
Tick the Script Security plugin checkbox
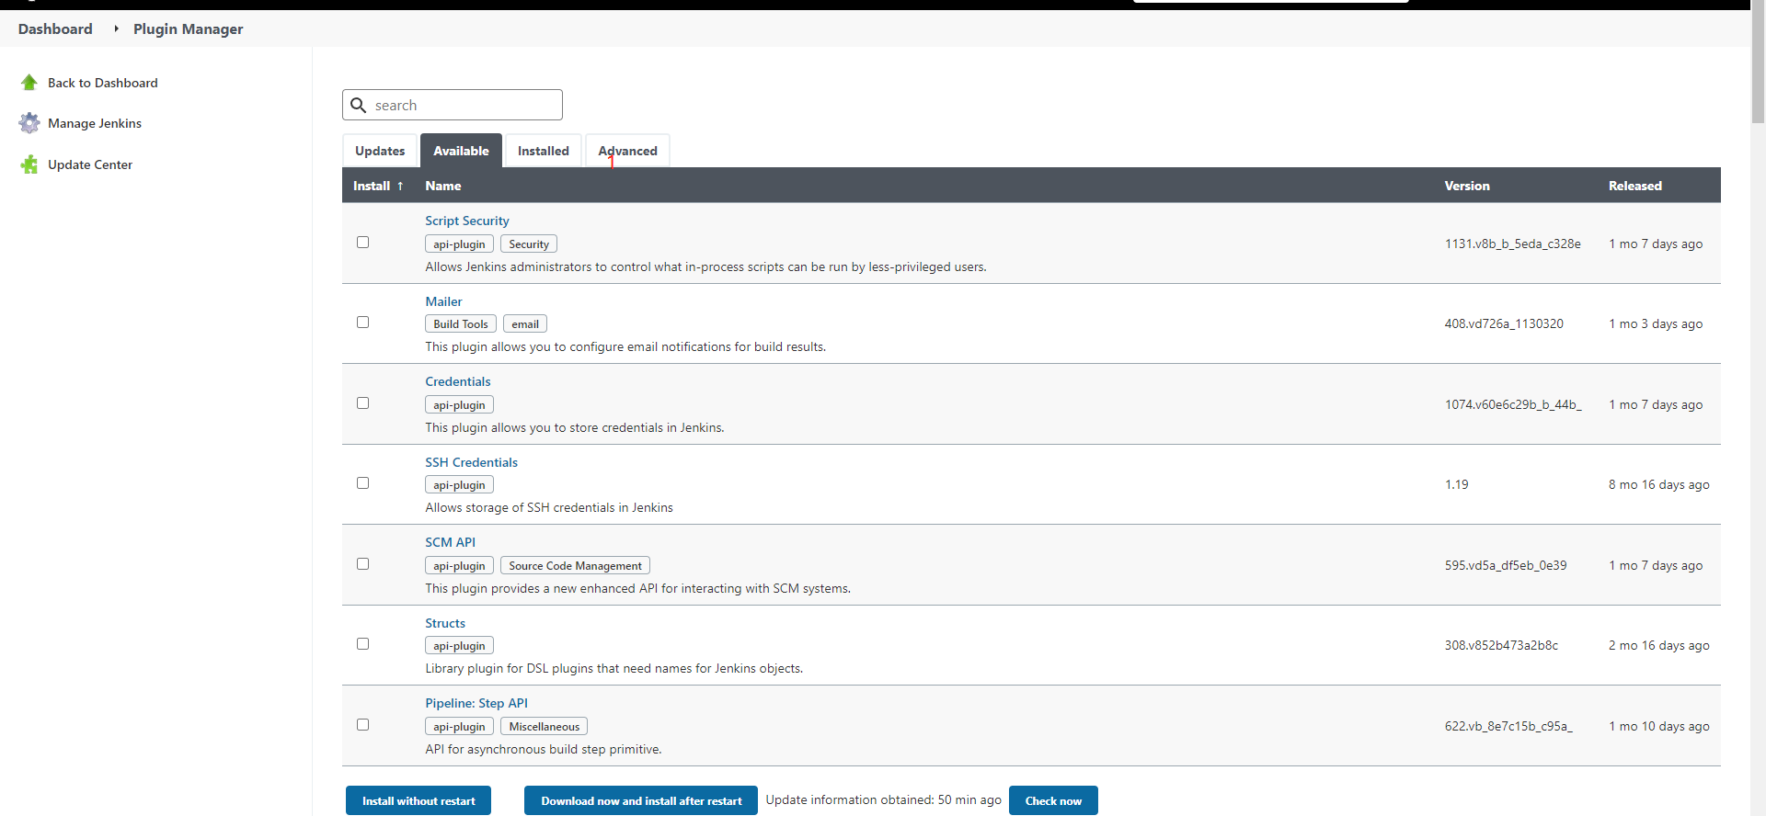click(362, 243)
